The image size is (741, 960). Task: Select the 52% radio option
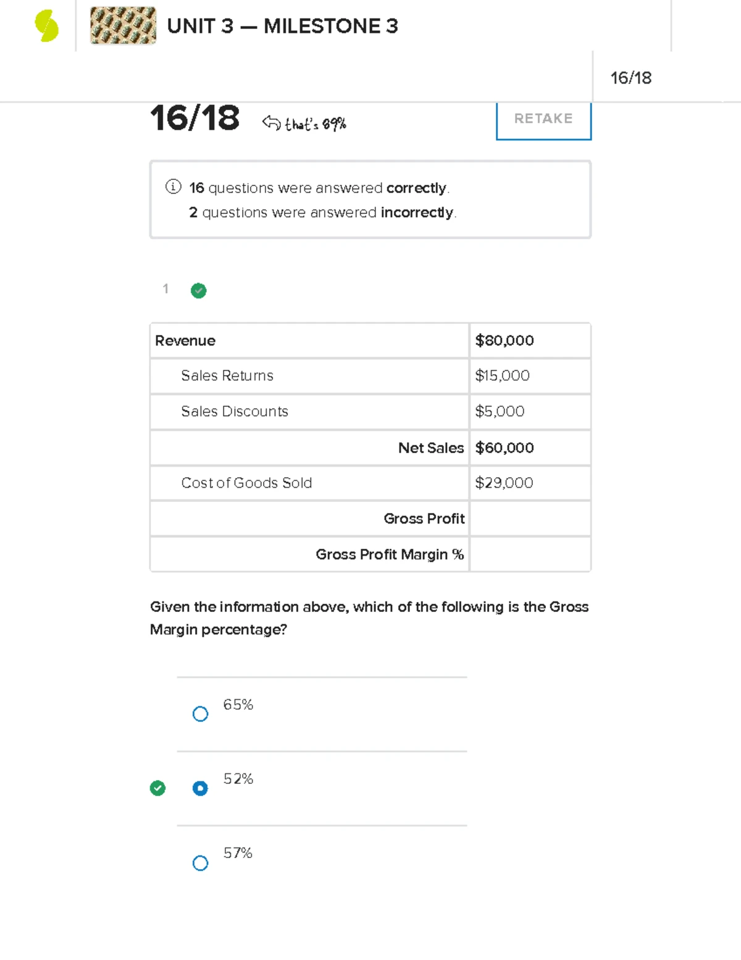[x=200, y=788]
